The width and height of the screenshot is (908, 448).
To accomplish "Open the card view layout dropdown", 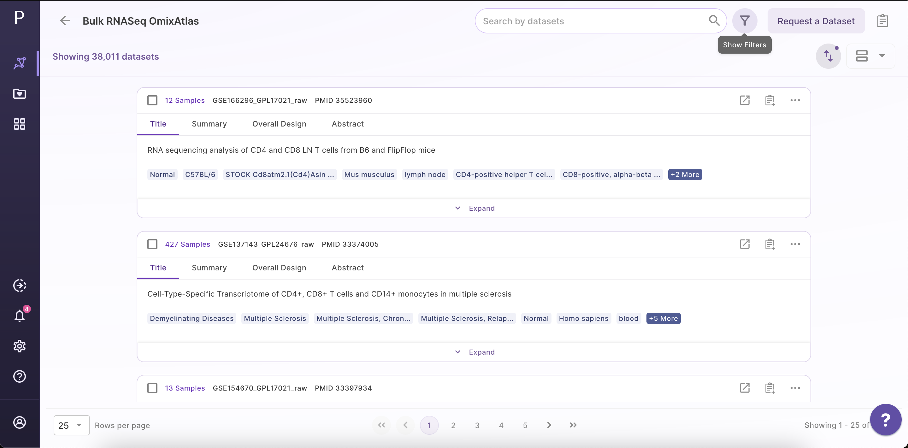I will click(x=870, y=56).
